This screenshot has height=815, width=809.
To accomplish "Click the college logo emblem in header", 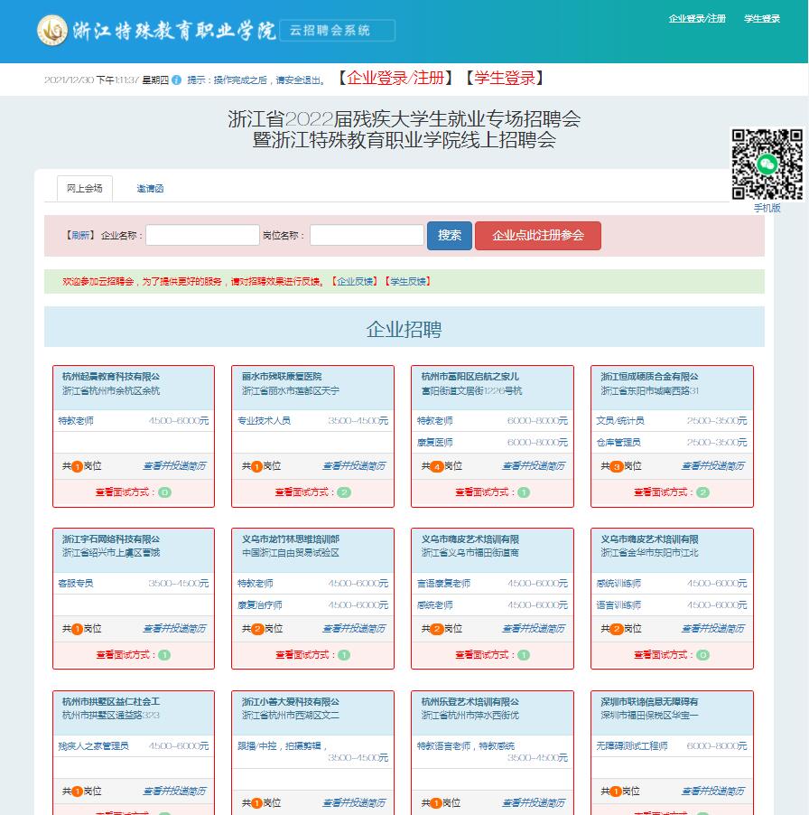I will (52, 30).
